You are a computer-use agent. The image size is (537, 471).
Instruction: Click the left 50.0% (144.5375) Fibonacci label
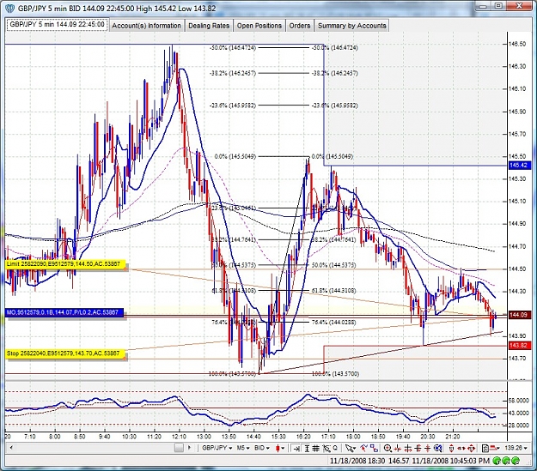pyautogui.click(x=235, y=265)
